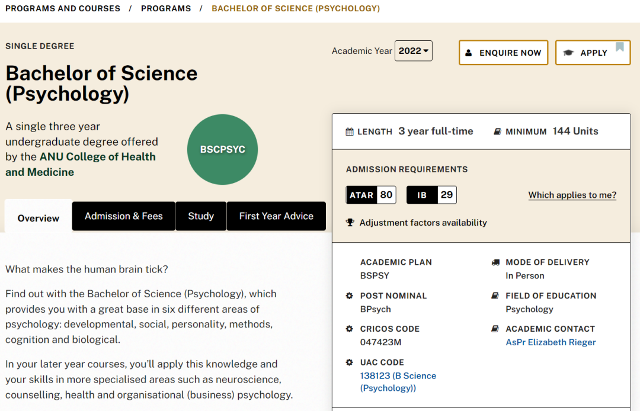Click the book icon beside Minimum units
640x411 pixels.
(x=497, y=131)
